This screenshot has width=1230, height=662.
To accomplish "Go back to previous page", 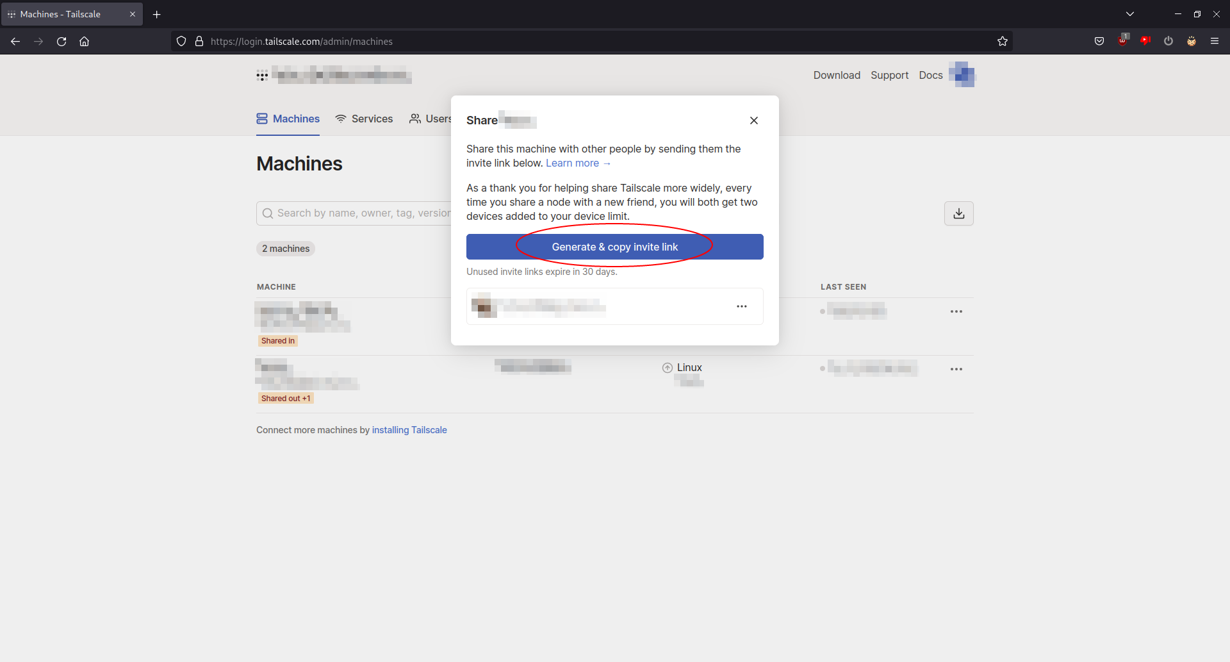I will 15,42.
